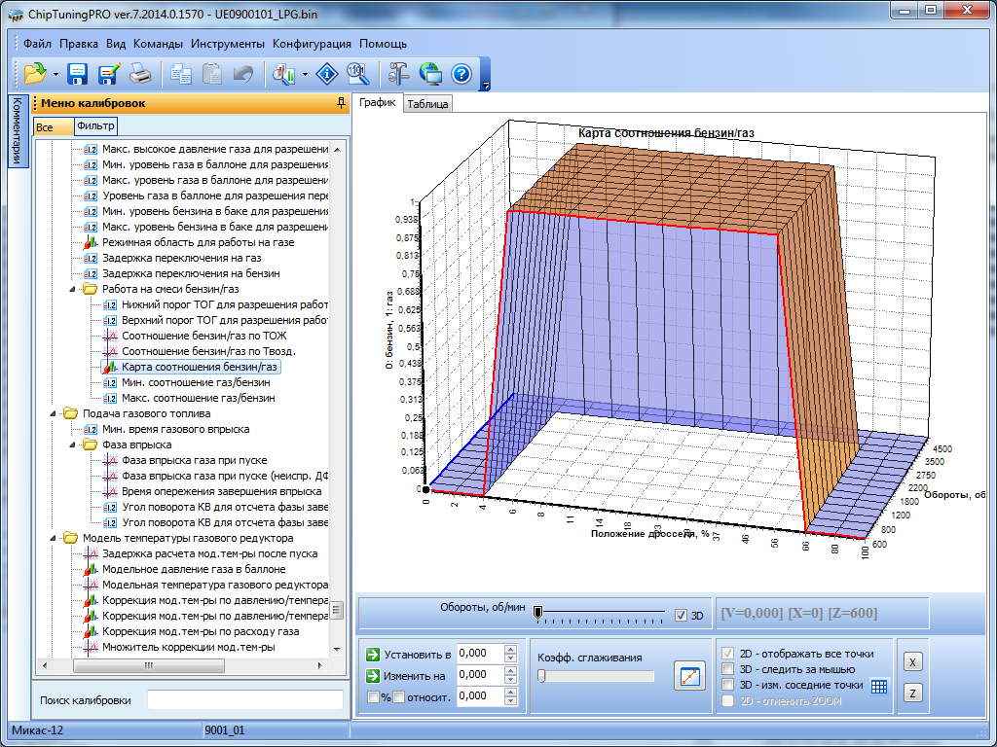Click the smoothing curve button icon
This screenshot has width=997, height=747.
coord(689,676)
